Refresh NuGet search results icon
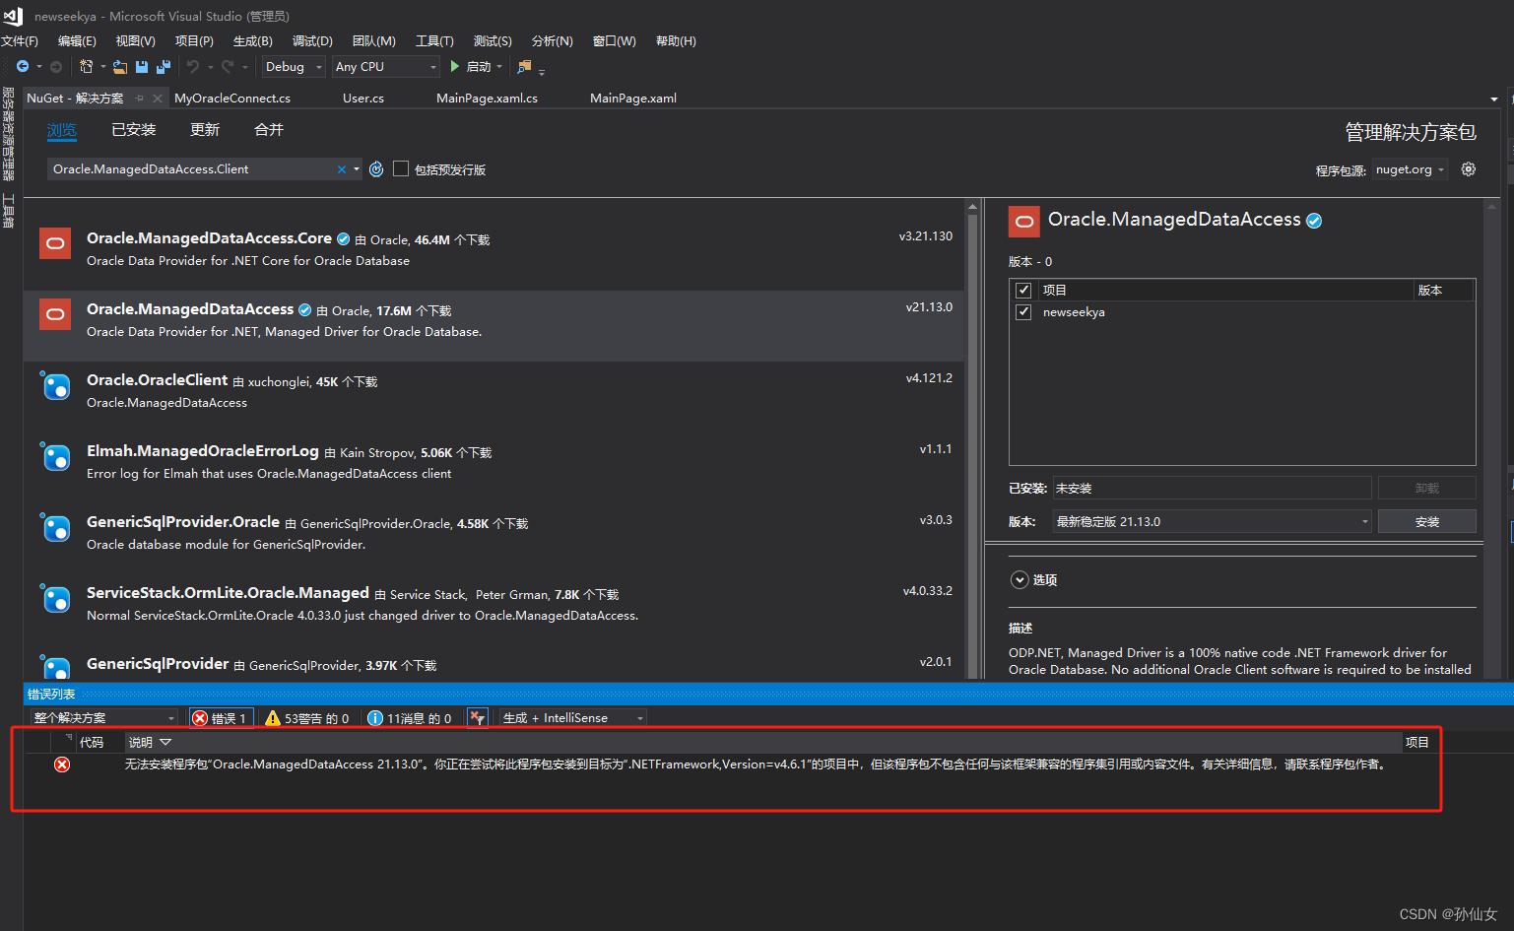This screenshot has height=931, width=1514. coord(376,169)
